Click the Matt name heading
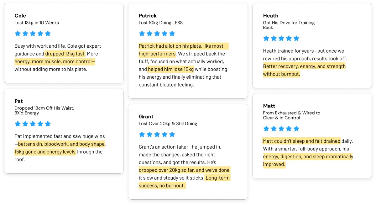 pyautogui.click(x=269, y=106)
